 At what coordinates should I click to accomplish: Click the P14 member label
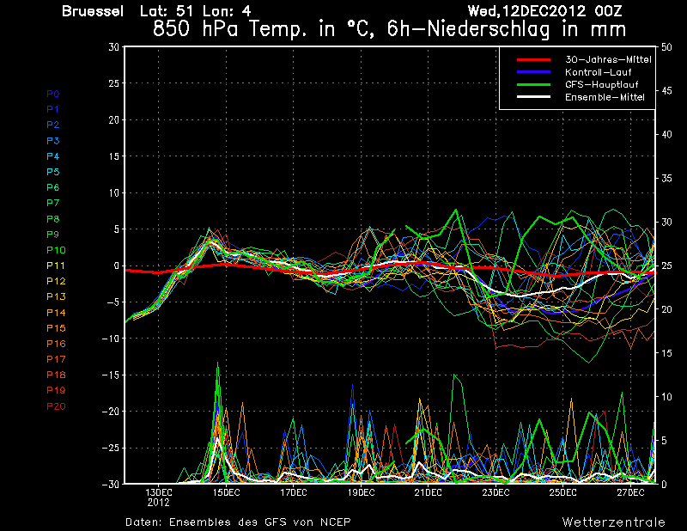(56, 313)
